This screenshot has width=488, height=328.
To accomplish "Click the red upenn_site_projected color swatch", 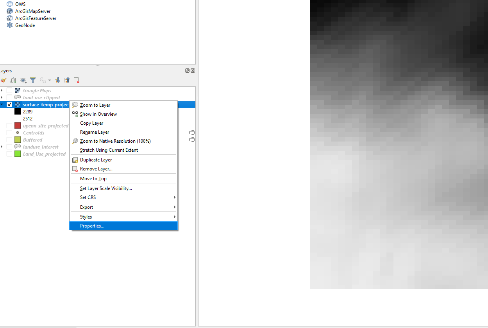I will 18,126.
